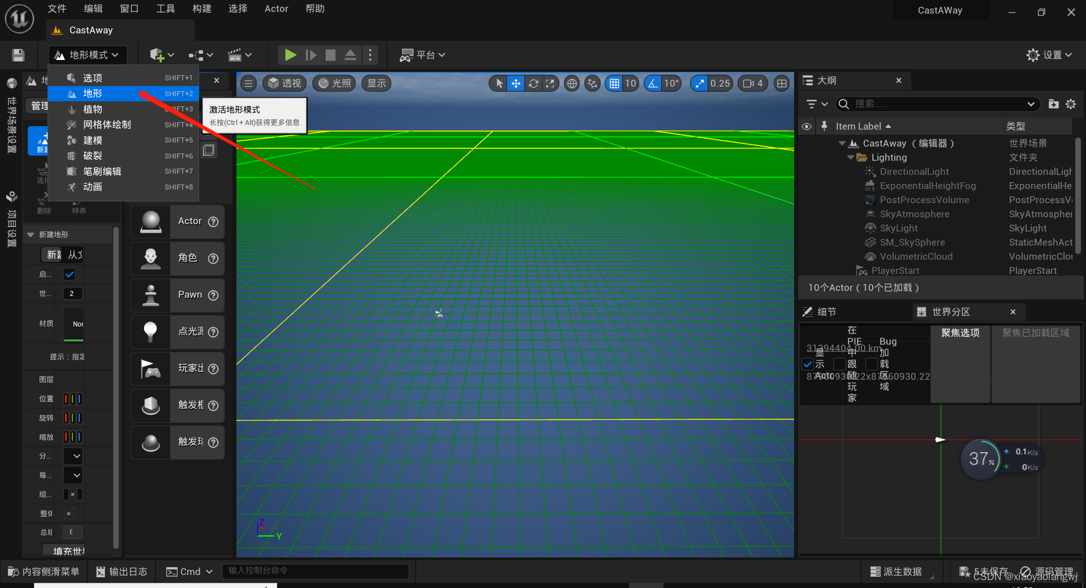Toggle grid snapping icon in viewport
The width and height of the screenshot is (1086, 588).
tap(614, 83)
